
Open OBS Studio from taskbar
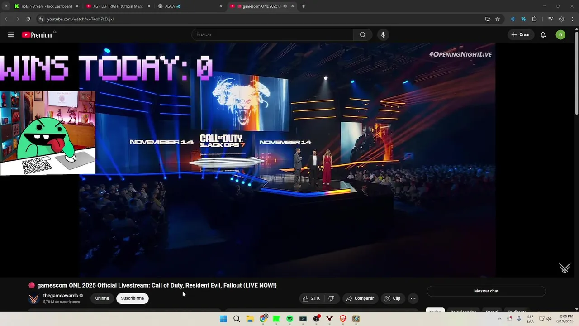pyautogui.click(x=316, y=319)
